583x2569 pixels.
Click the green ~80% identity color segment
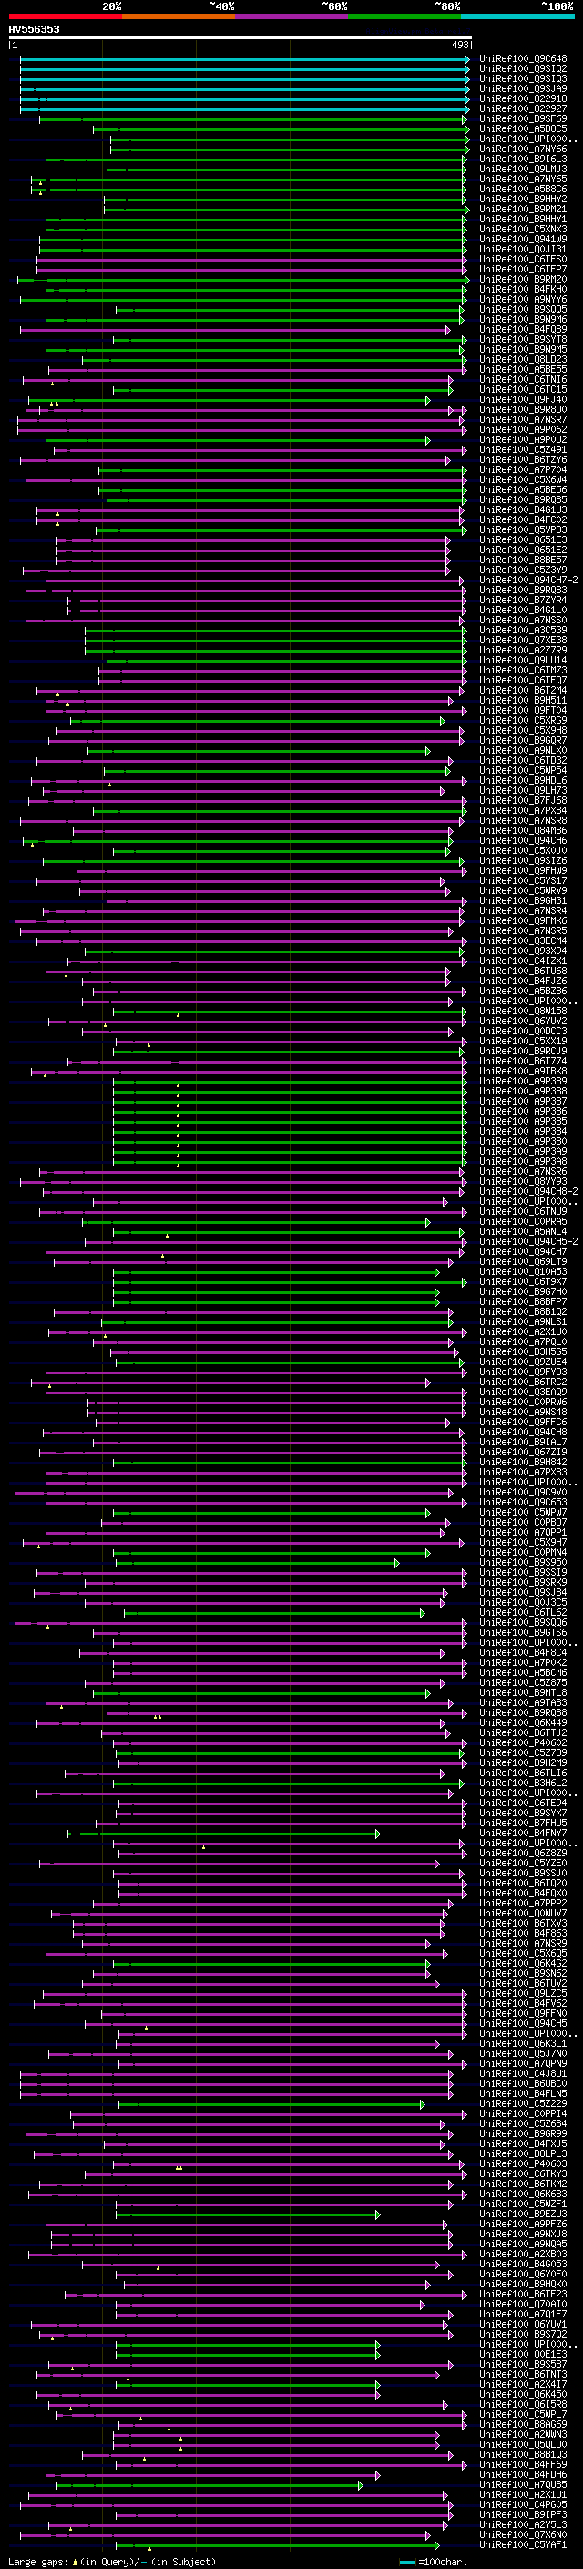tap(404, 16)
